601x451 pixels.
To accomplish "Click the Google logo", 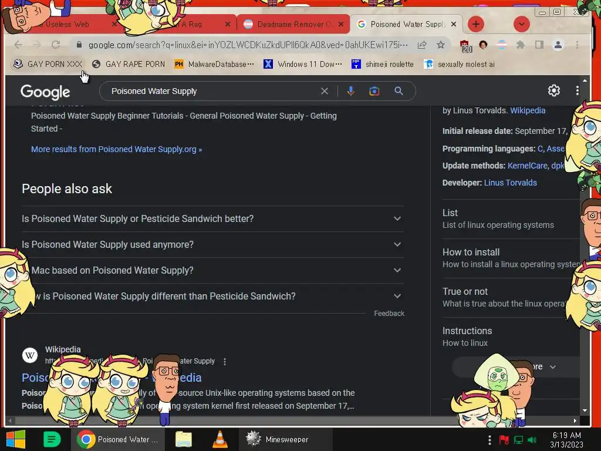I will (x=45, y=92).
